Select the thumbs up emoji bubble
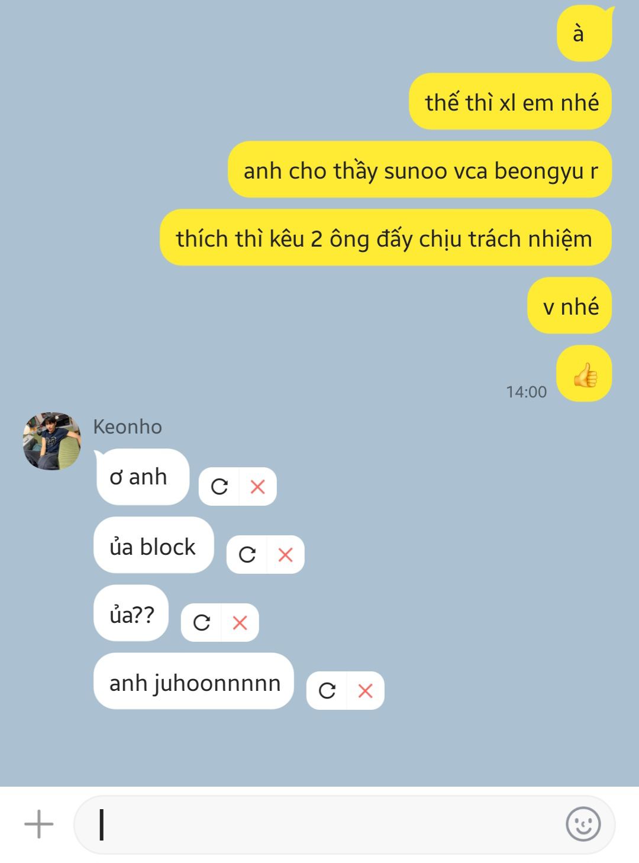The image size is (639, 863). [x=584, y=374]
